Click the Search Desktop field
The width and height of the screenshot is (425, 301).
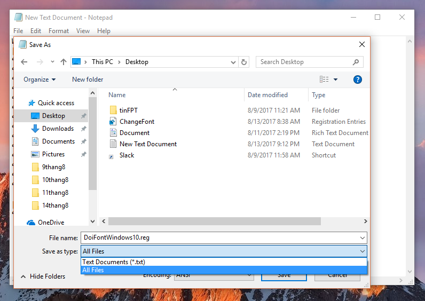(x=310, y=62)
